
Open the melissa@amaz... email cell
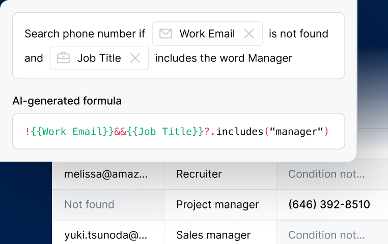pos(106,174)
